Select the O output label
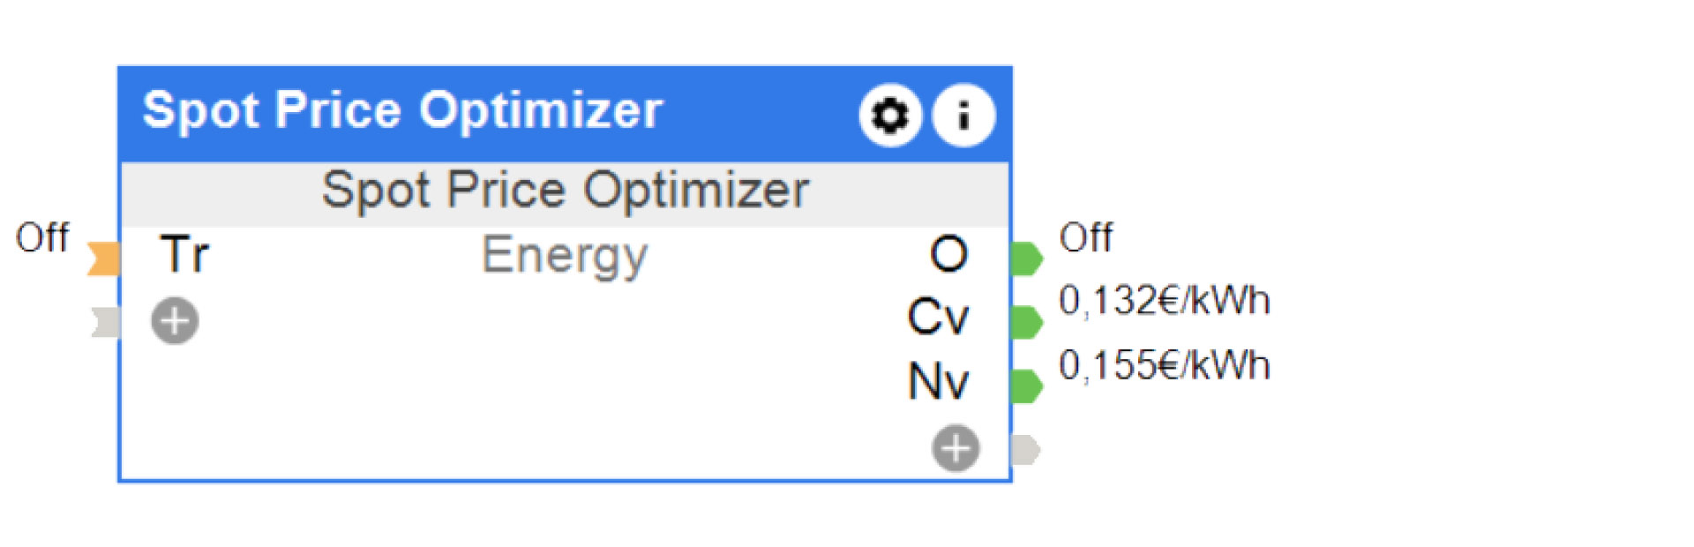The width and height of the screenshot is (1694, 547). pyautogui.click(x=948, y=254)
